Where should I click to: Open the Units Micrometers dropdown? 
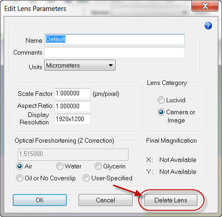click(x=80, y=65)
